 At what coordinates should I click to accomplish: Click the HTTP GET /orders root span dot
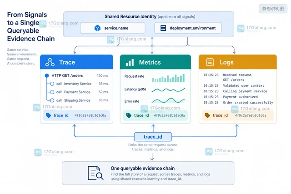[47, 75]
